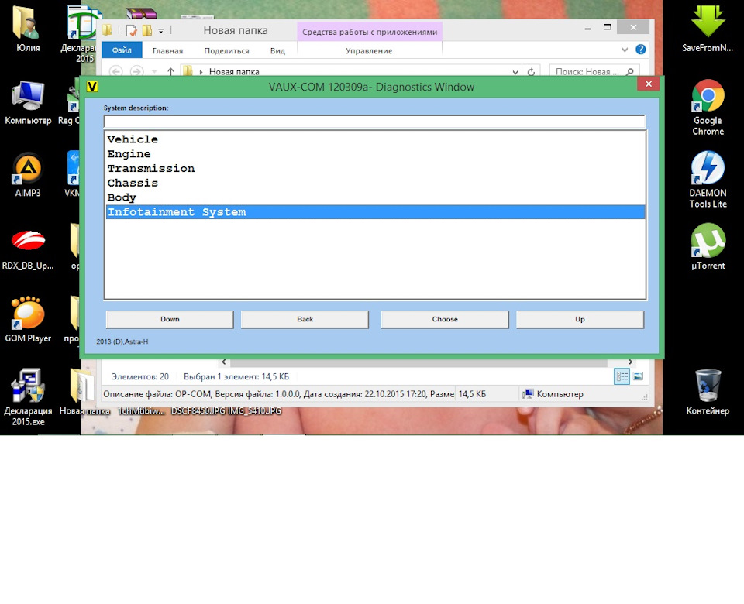
Task: Click the Properties quick access icon
Action: 132,31
